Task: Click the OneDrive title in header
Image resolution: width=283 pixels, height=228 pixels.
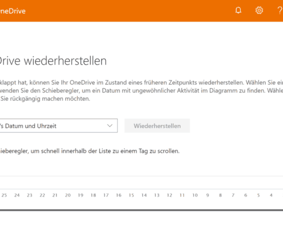Action: (13, 11)
